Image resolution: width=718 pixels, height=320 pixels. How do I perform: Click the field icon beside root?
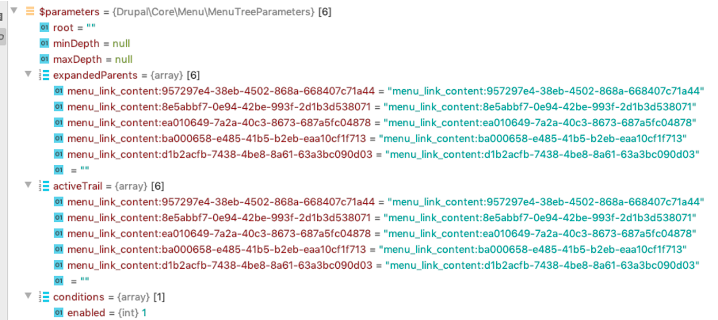tap(44, 27)
